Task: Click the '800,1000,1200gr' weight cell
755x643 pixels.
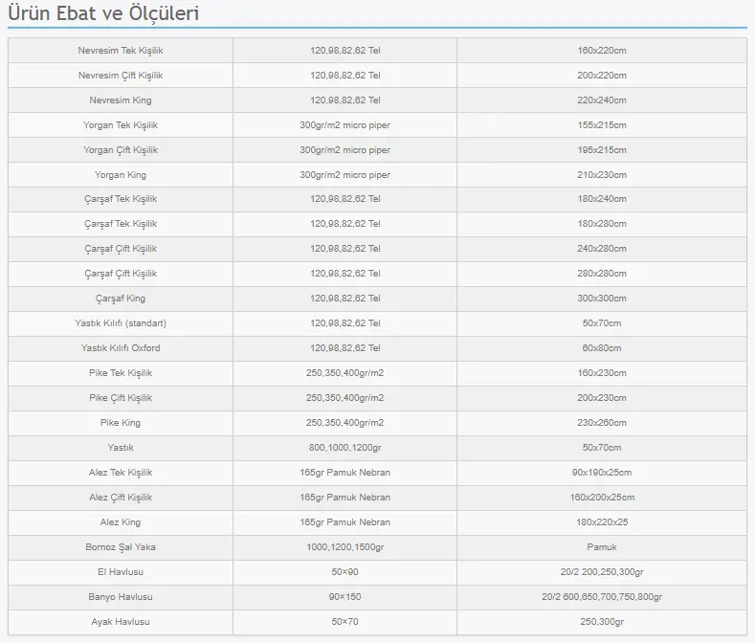Action: (344, 448)
